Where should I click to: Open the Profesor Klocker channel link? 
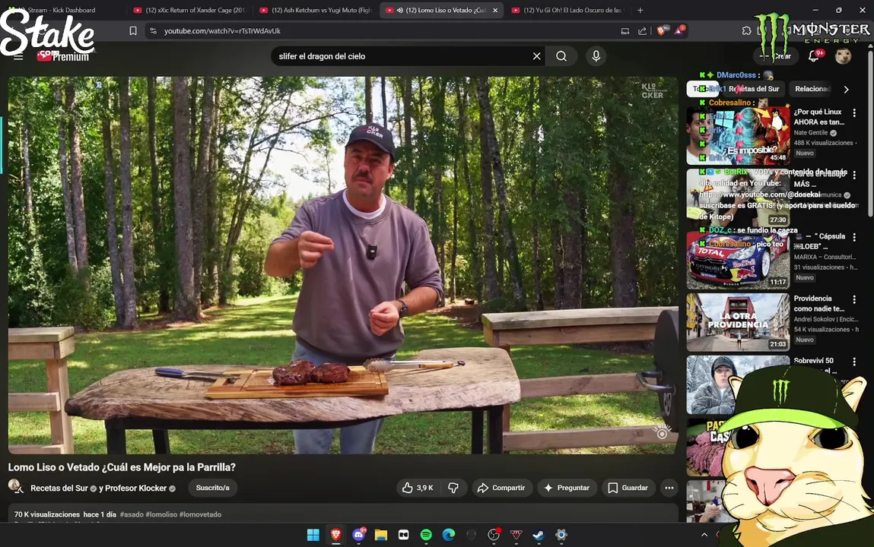point(136,488)
